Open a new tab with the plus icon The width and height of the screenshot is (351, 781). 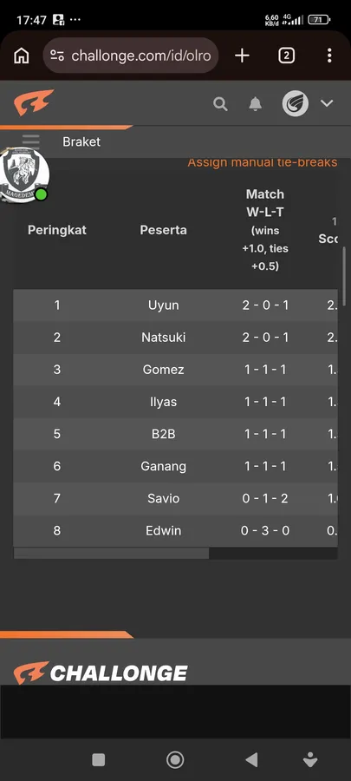click(242, 56)
